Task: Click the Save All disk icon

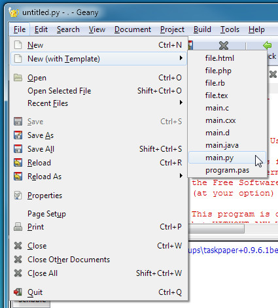Action: click(18, 149)
